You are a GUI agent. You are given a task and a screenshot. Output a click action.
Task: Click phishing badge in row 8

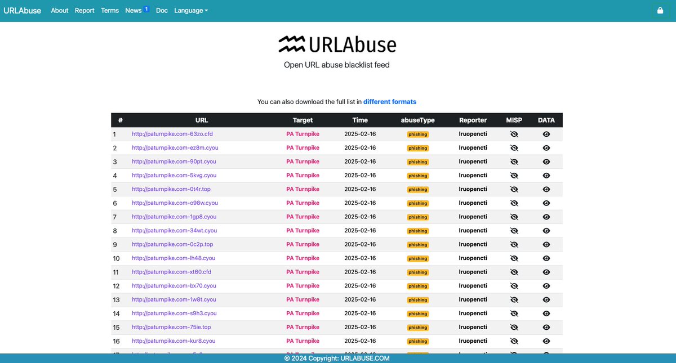(418, 231)
